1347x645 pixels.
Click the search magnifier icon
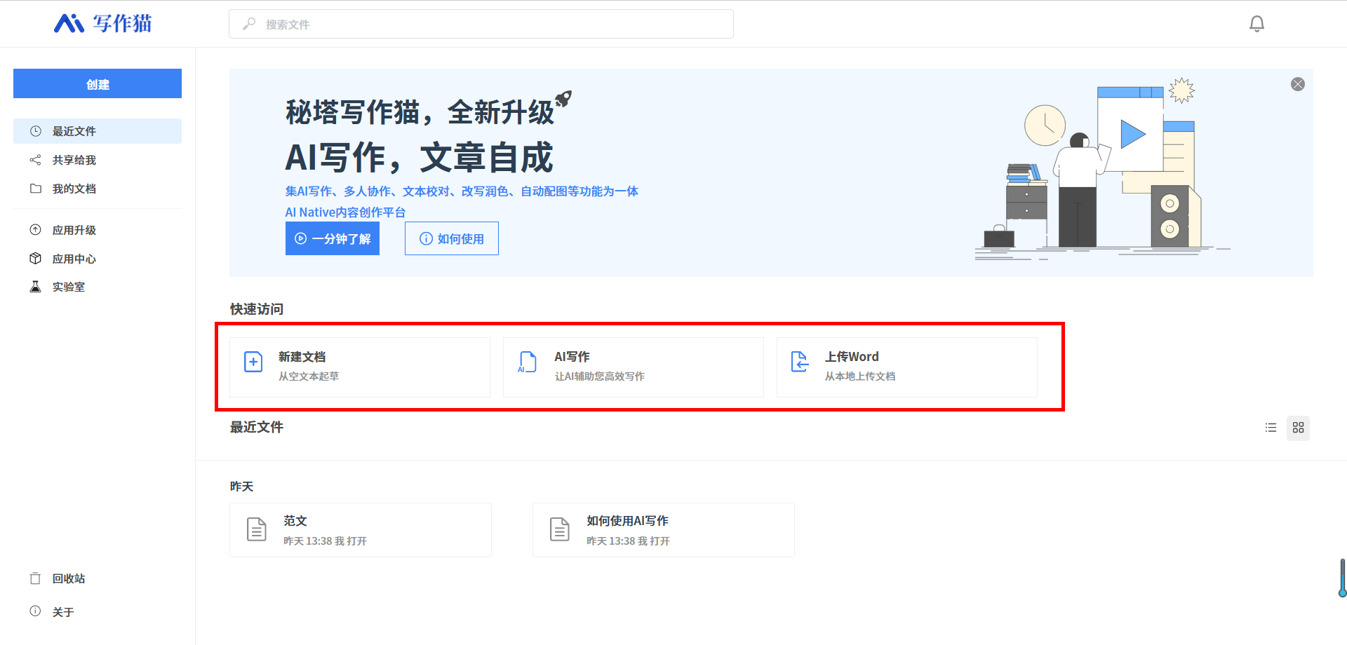coord(249,24)
